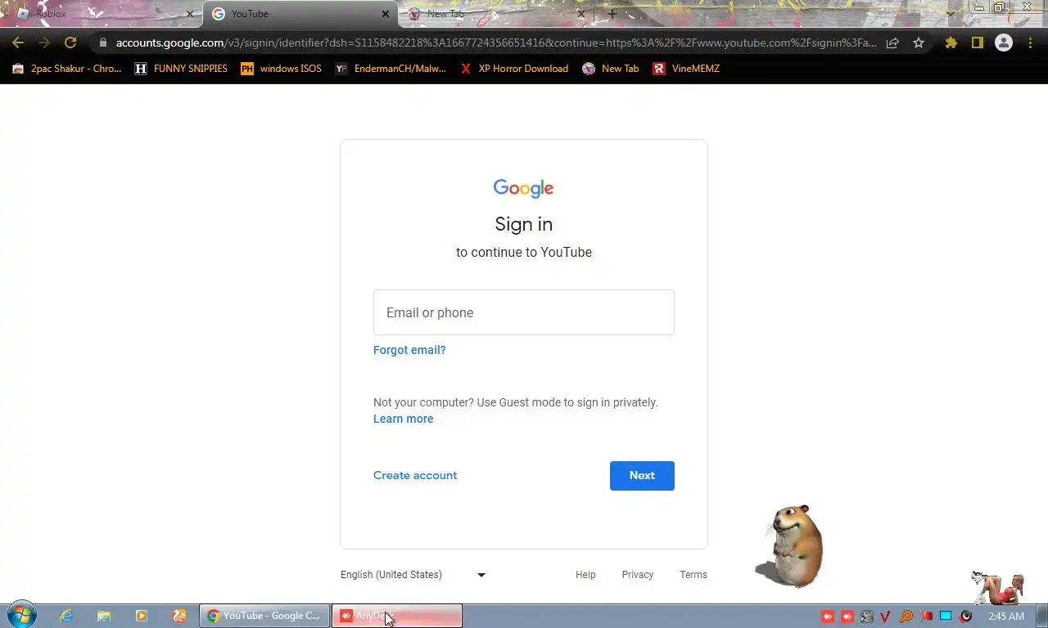This screenshot has width=1048, height=628.
Task: Click the cyan monitor tray icon
Action: click(946, 617)
